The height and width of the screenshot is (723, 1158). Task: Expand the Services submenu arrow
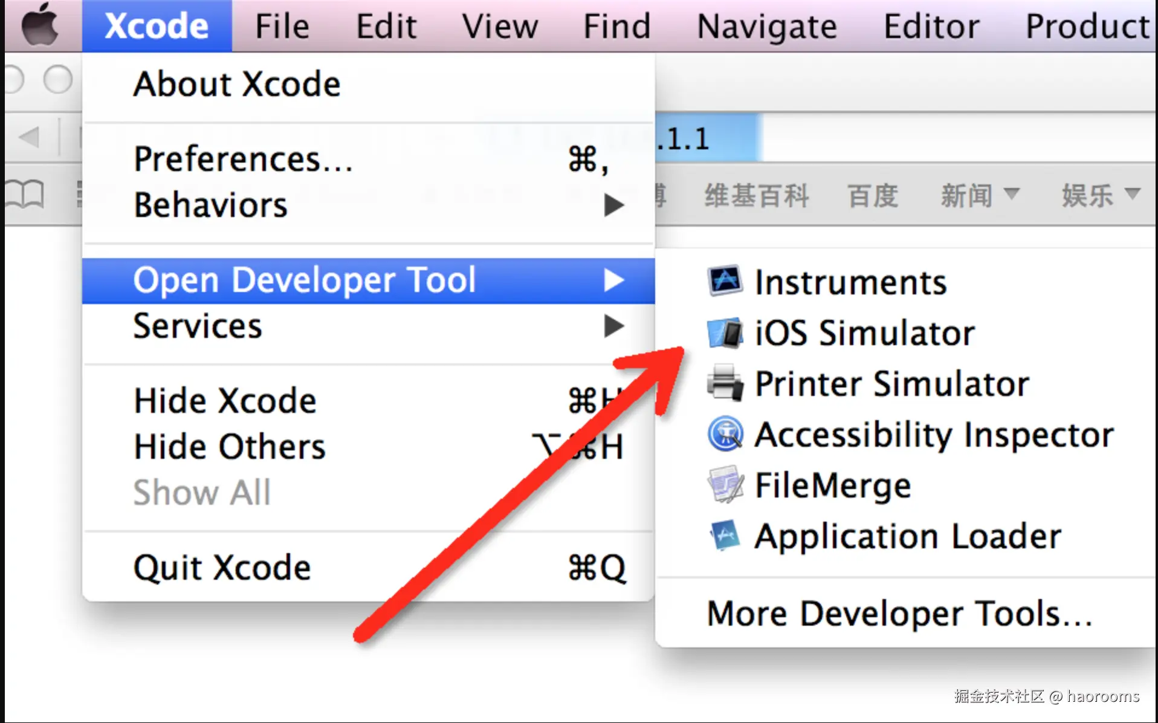tap(613, 326)
